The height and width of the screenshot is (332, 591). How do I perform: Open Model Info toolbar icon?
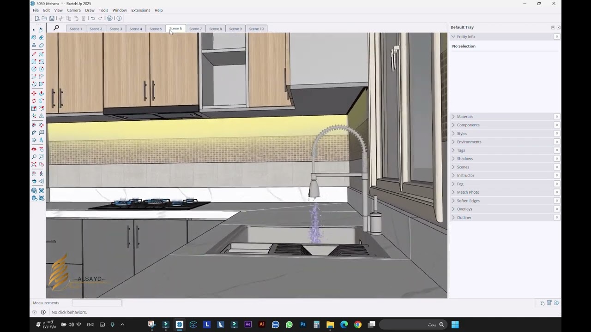[119, 18]
